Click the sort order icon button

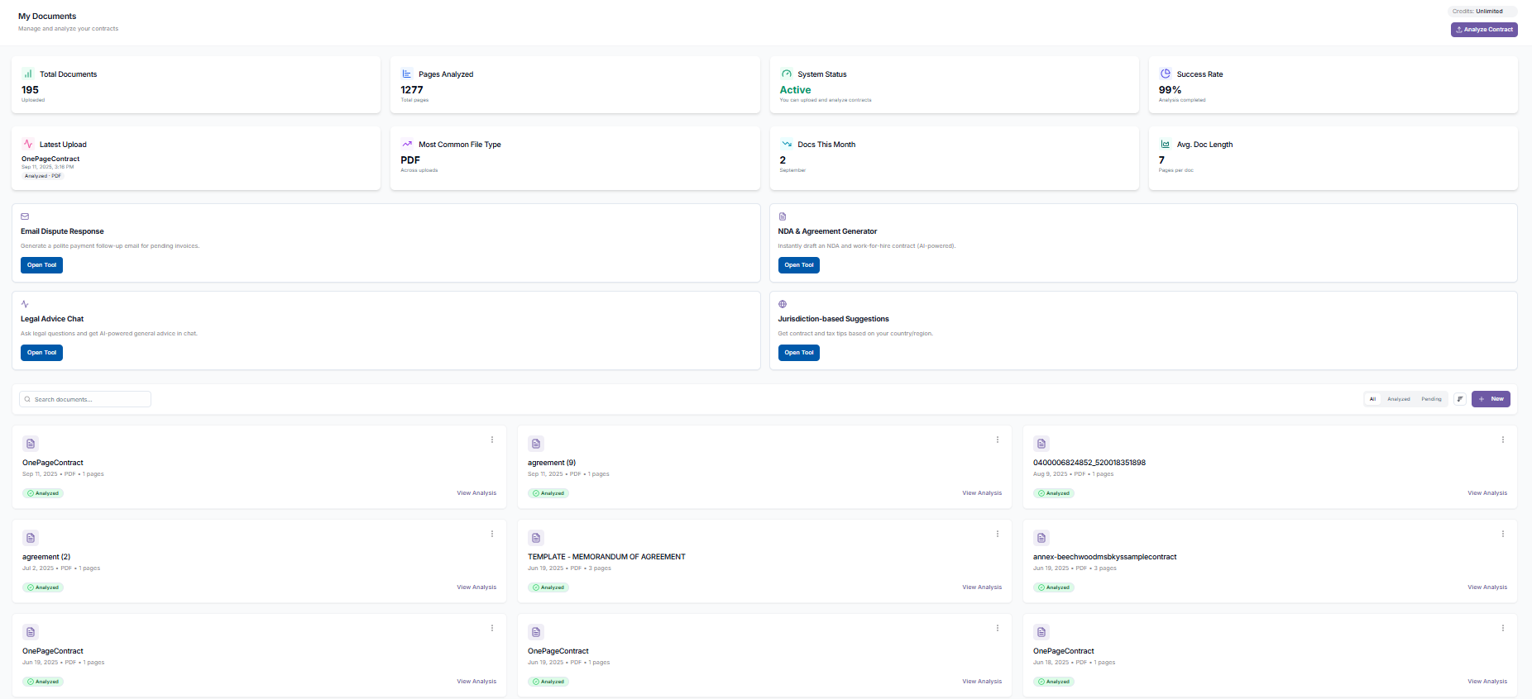click(x=1460, y=399)
